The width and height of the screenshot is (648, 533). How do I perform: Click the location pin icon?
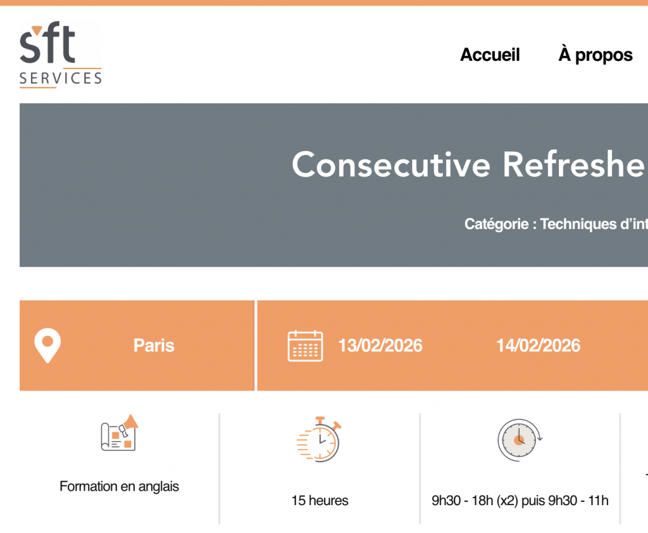(47, 346)
